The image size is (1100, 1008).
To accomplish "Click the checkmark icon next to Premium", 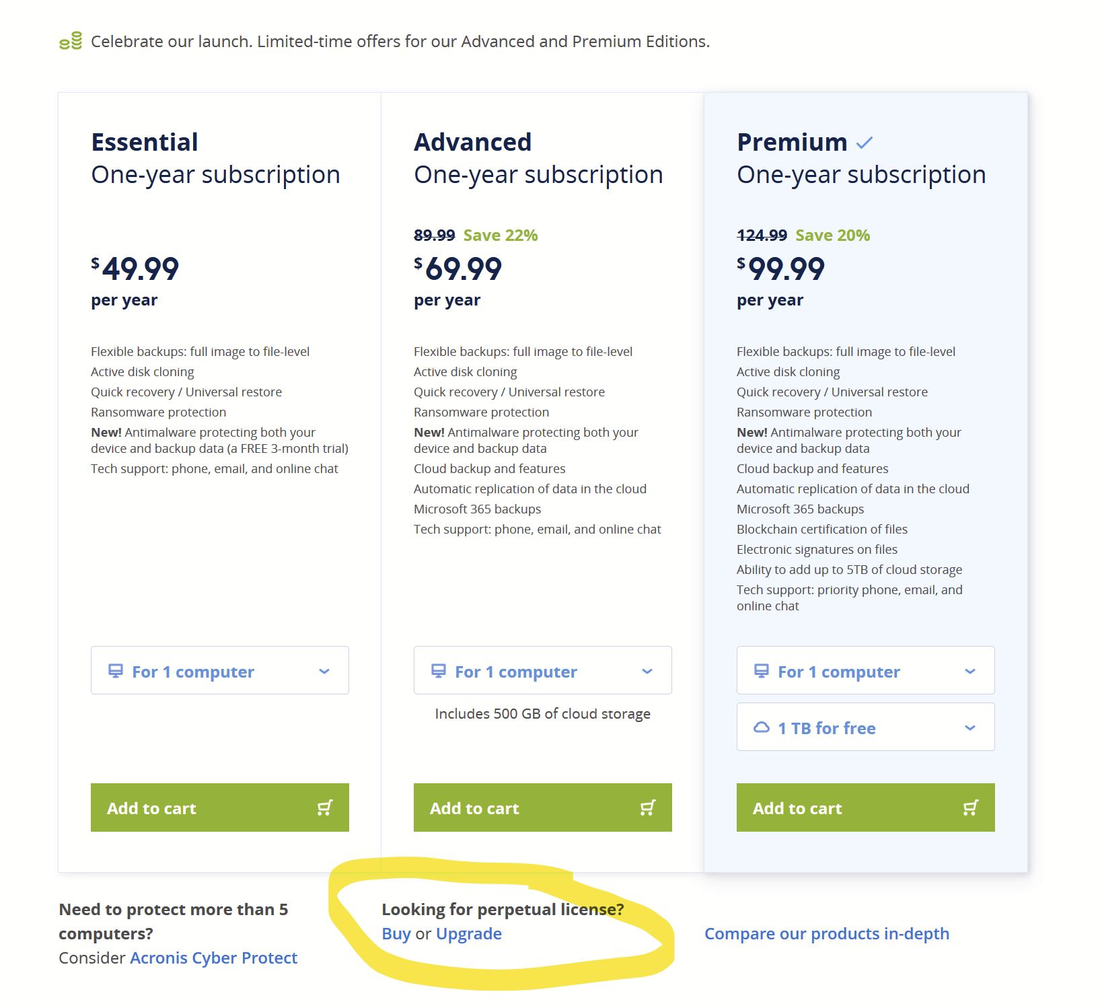I will click(865, 143).
